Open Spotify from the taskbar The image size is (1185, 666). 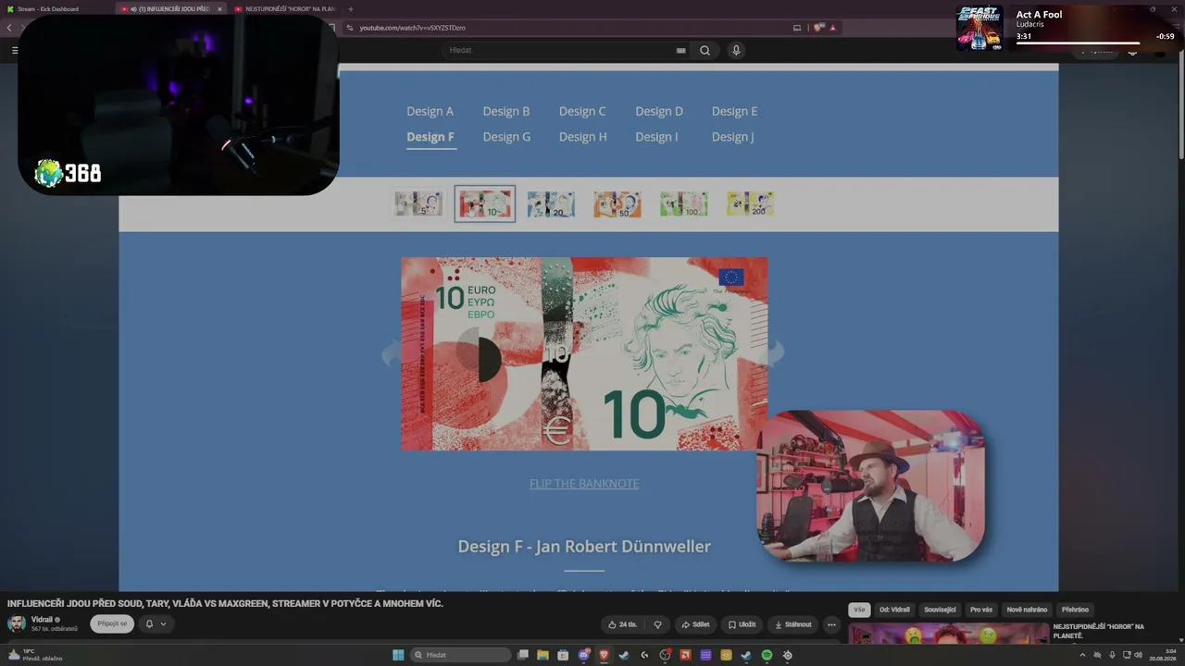[x=767, y=655]
